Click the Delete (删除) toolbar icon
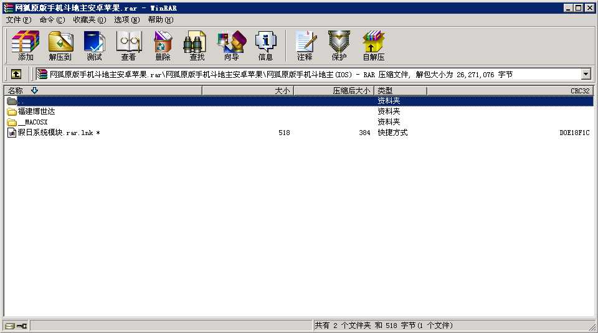 tap(163, 45)
